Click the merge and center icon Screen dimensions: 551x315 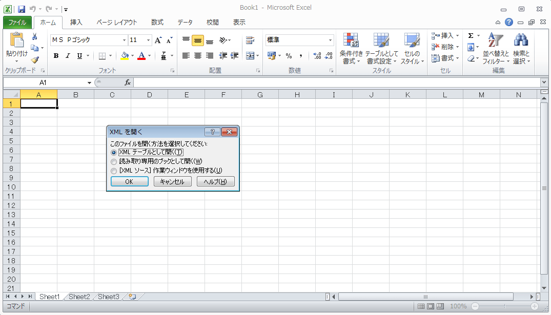[250, 55]
